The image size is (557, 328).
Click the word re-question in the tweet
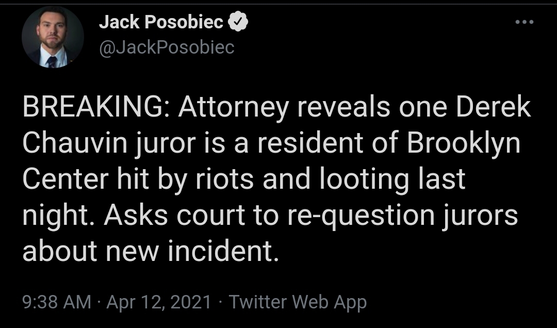361,217
